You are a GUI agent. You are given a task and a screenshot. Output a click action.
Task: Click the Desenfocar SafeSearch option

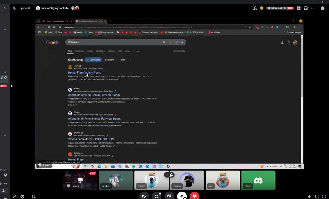(93, 60)
